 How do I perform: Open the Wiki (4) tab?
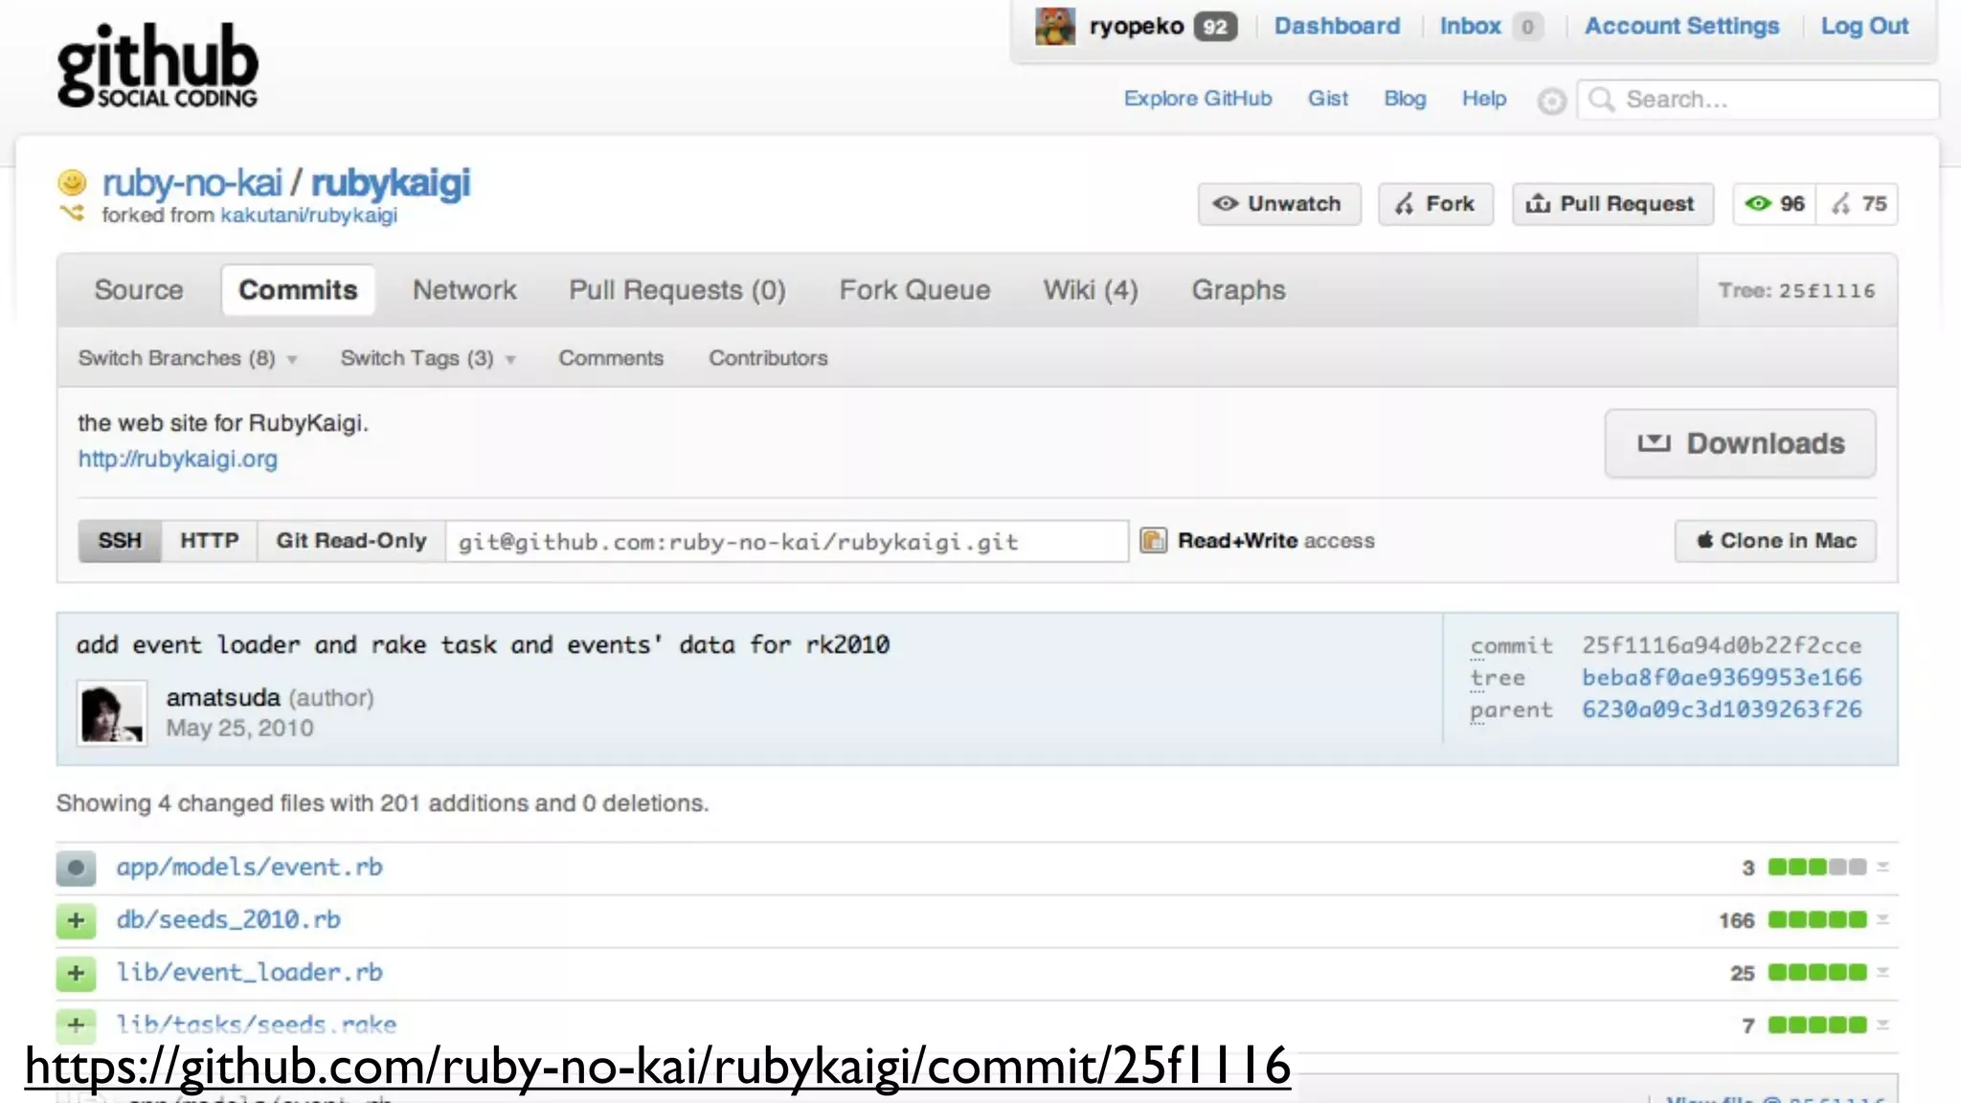pyautogui.click(x=1091, y=290)
